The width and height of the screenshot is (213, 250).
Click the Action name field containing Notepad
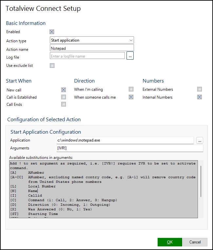click(x=92, y=48)
